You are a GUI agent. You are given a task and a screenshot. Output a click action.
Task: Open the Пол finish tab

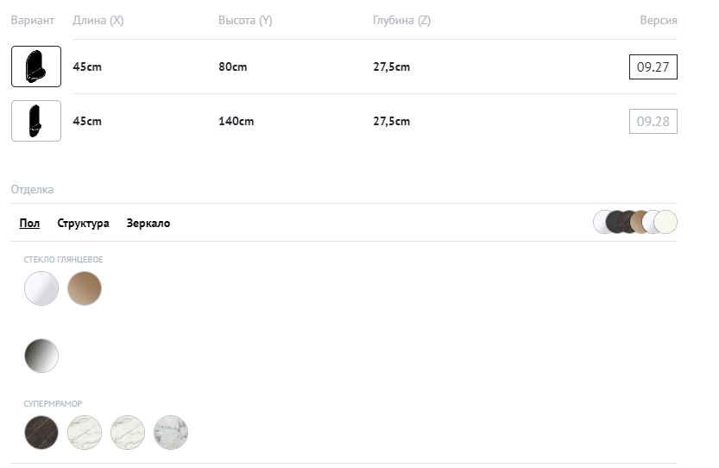click(x=29, y=224)
